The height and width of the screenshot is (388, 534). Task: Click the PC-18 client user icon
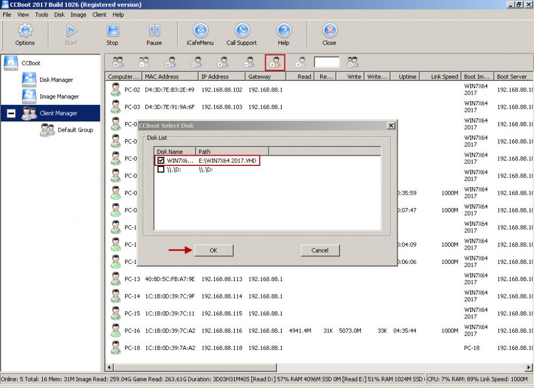pyautogui.click(x=116, y=348)
